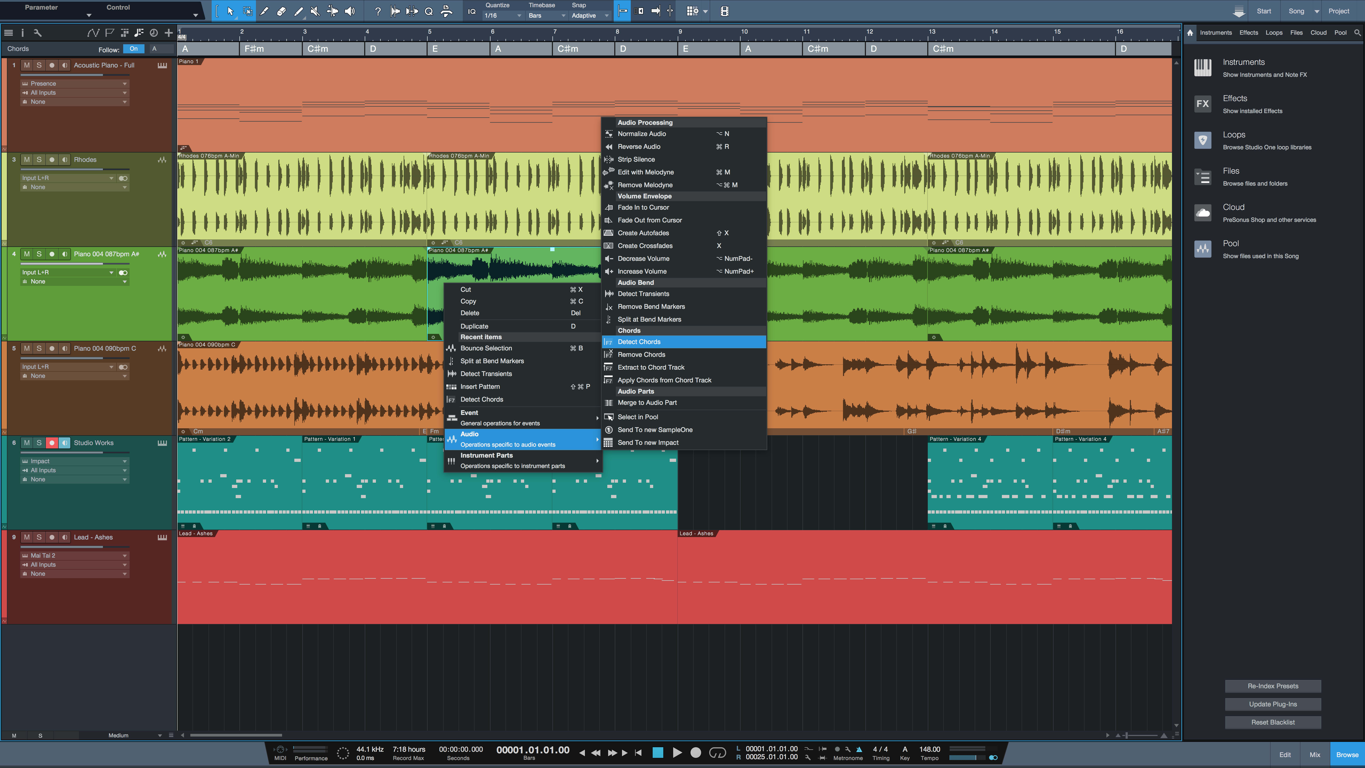The height and width of the screenshot is (768, 1365).
Task: Click the video track film icon
Action: click(x=724, y=11)
